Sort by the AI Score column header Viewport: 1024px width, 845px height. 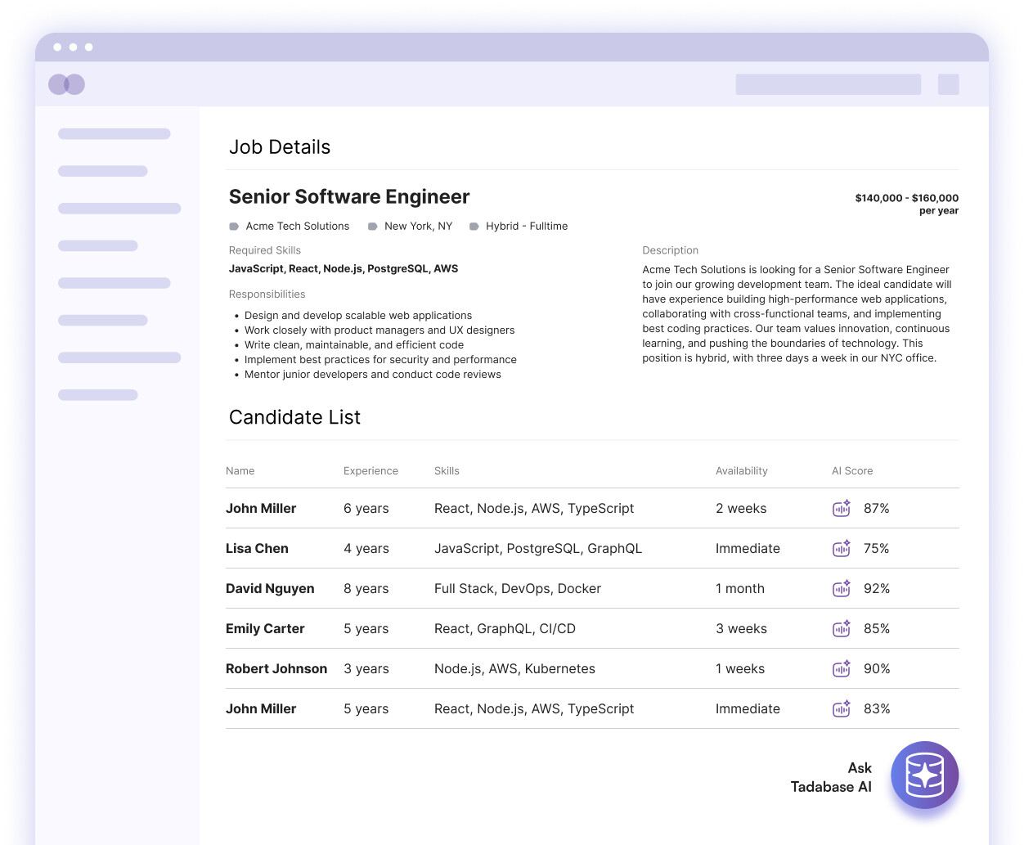[852, 470]
